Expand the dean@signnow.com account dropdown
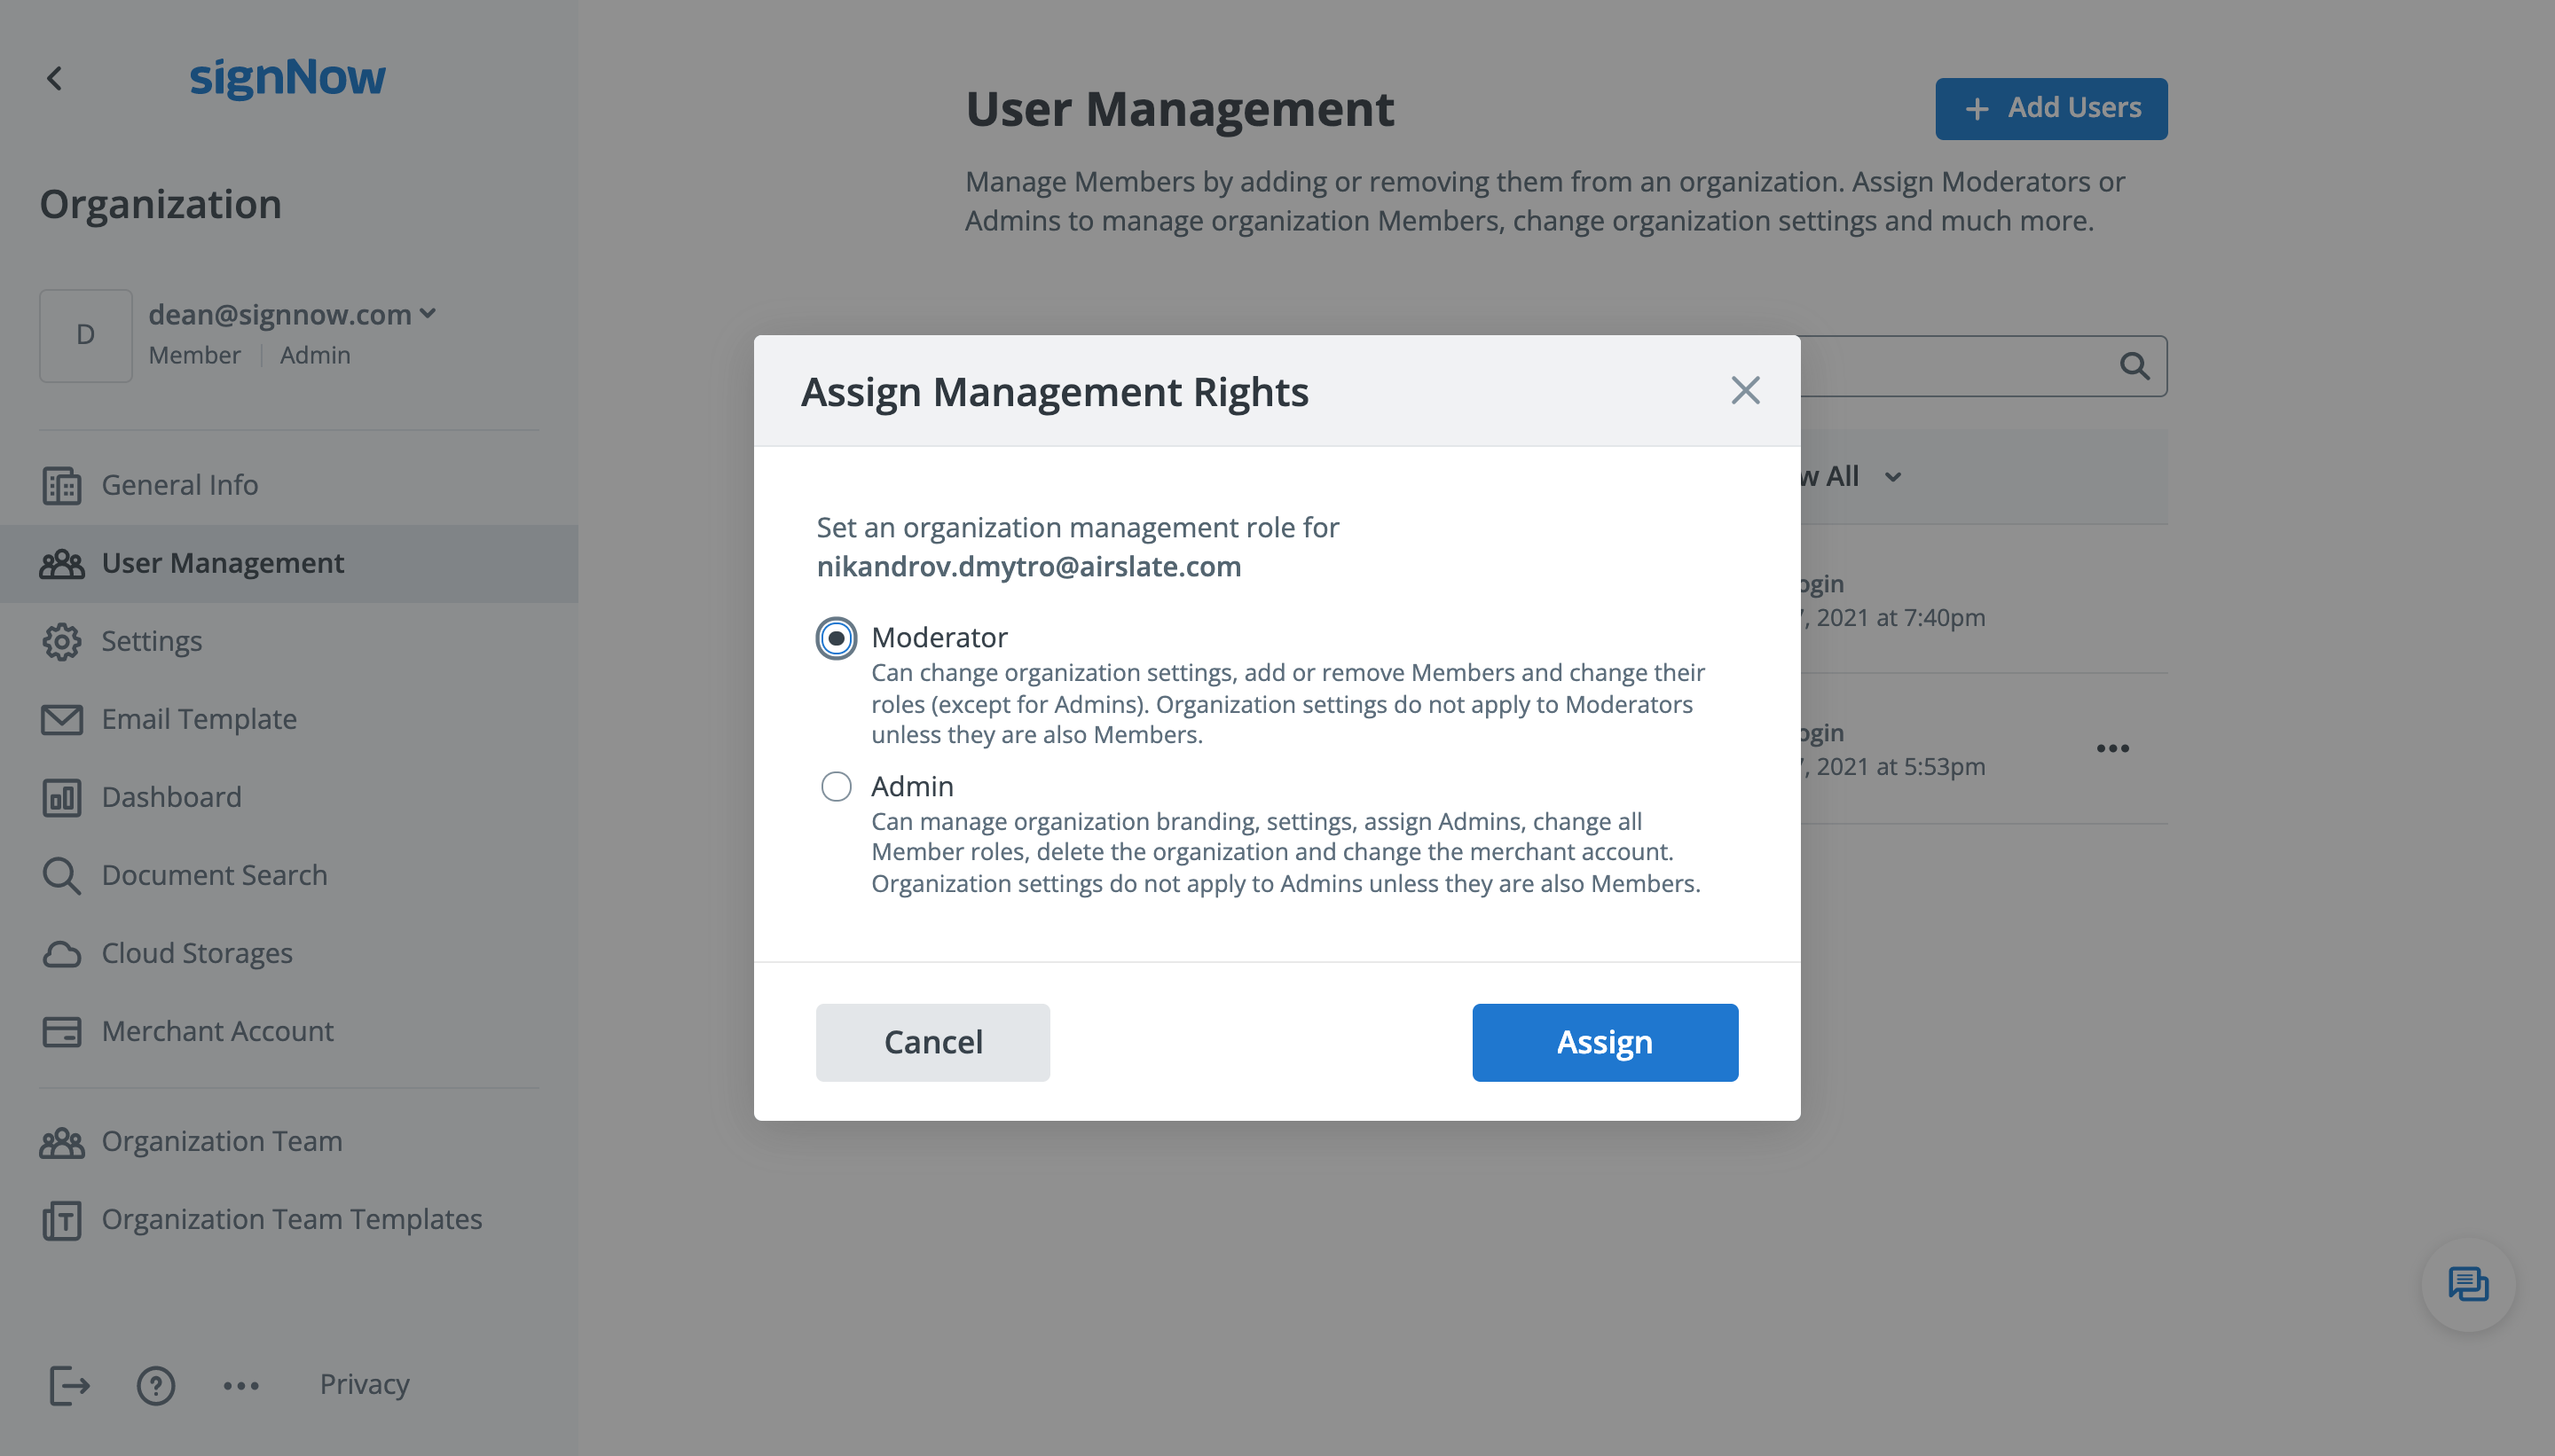Viewport: 2555px width, 1456px height. click(x=428, y=313)
